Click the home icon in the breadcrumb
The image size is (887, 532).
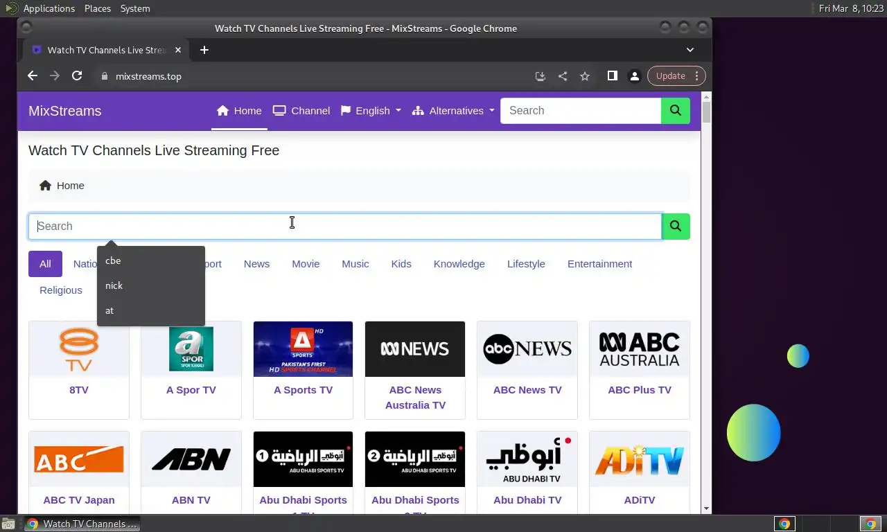[46, 186]
